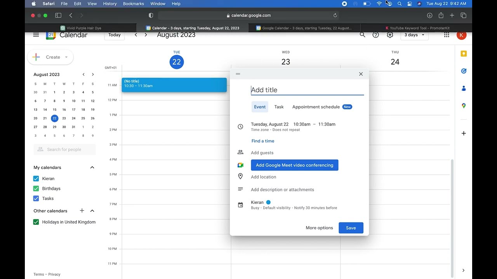Uncheck the Kieran calendar

pos(36,179)
